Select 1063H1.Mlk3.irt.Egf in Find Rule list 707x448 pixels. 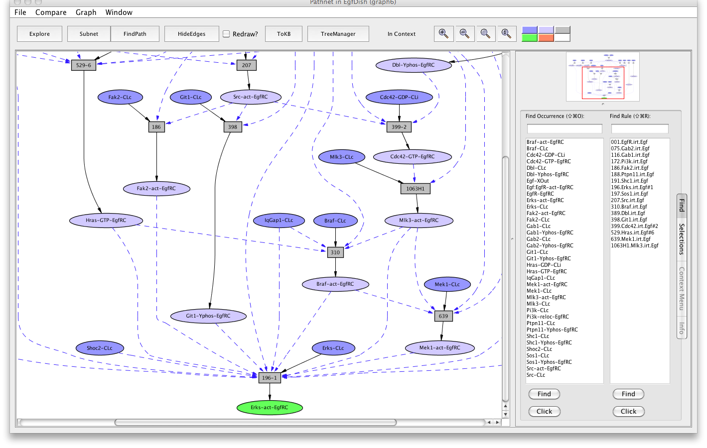click(x=635, y=245)
